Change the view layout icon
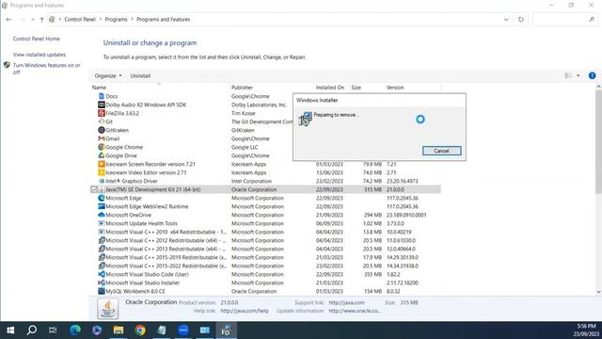 (x=568, y=75)
